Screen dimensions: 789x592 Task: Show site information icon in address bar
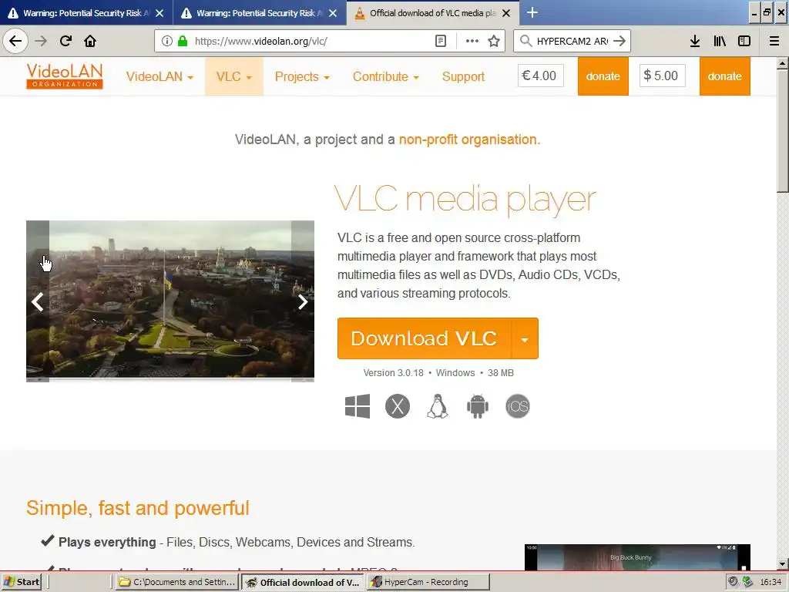167,41
